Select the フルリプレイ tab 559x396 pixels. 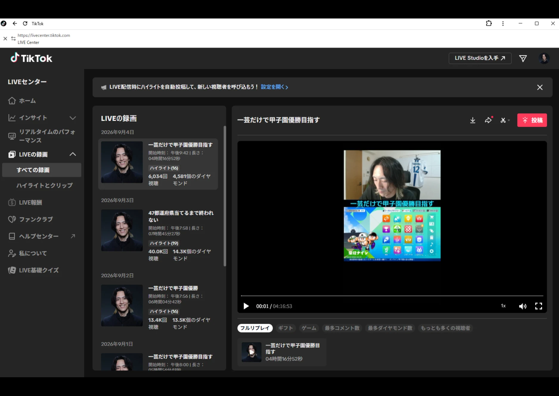(x=255, y=328)
